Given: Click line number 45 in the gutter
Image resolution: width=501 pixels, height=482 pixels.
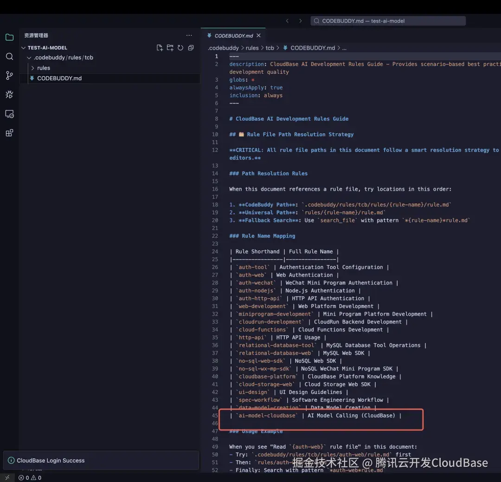Looking at the screenshot, I should pos(215,416).
